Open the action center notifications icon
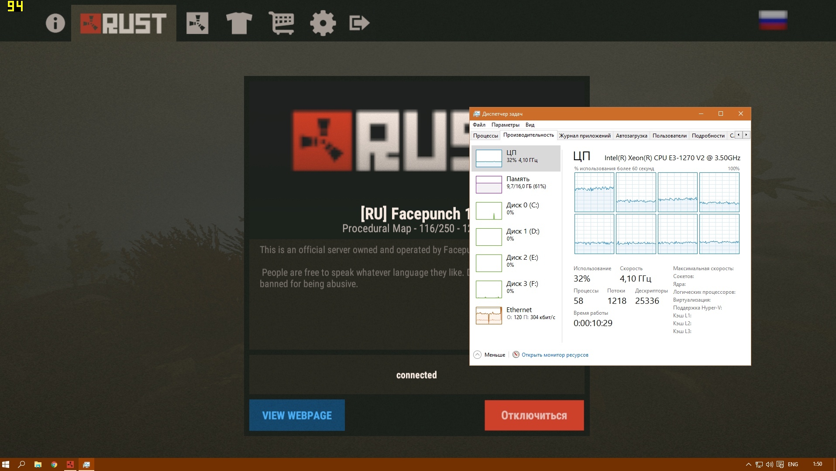 tap(780, 464)
